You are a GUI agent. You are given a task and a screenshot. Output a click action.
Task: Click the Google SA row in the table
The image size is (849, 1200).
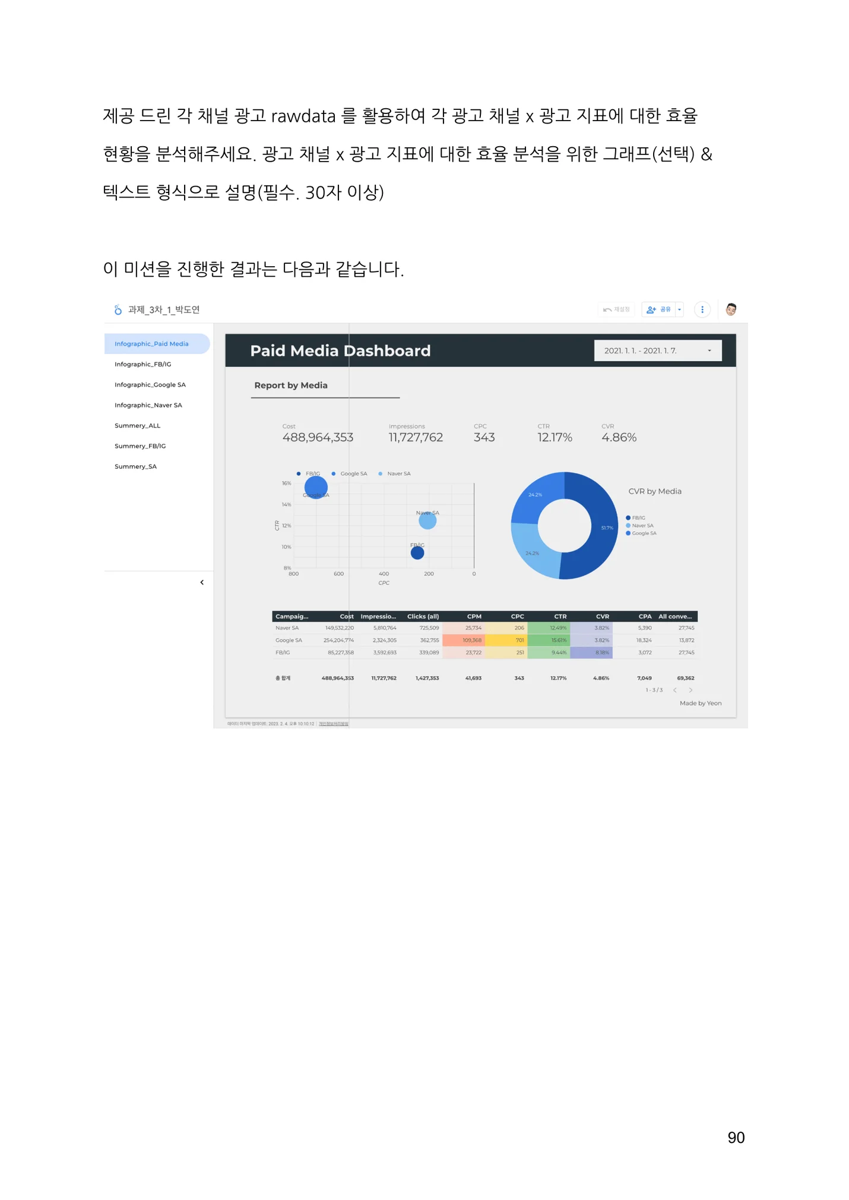click(484, 640)
